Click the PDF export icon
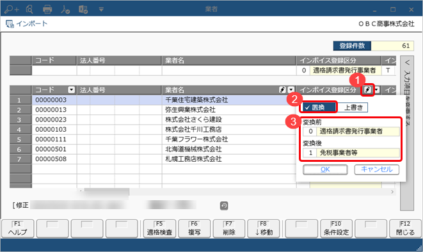The width and height of the screenshot is (423, 252). pyautogui.click(x=65, y=10)
